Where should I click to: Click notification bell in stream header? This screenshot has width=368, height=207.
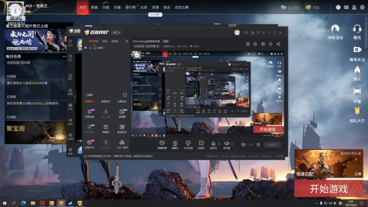click(x=270, y=44)
